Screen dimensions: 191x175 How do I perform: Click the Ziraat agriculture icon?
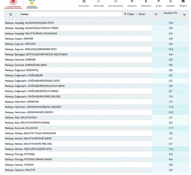point(158,2)
